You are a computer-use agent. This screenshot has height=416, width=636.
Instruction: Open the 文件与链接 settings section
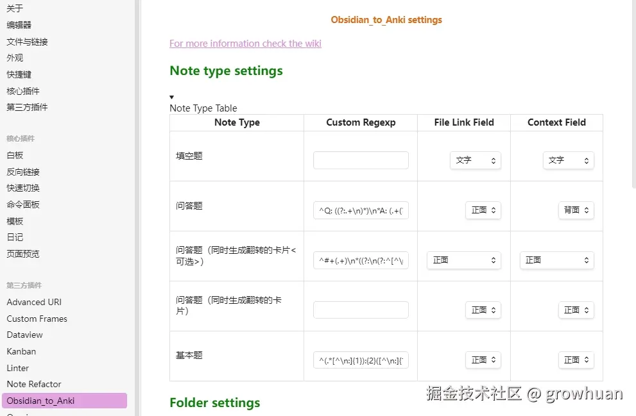coord(27,41)
